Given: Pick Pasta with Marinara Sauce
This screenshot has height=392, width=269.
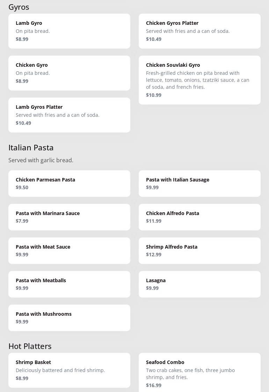Looking at the screenshot, I should pos(69,217).
